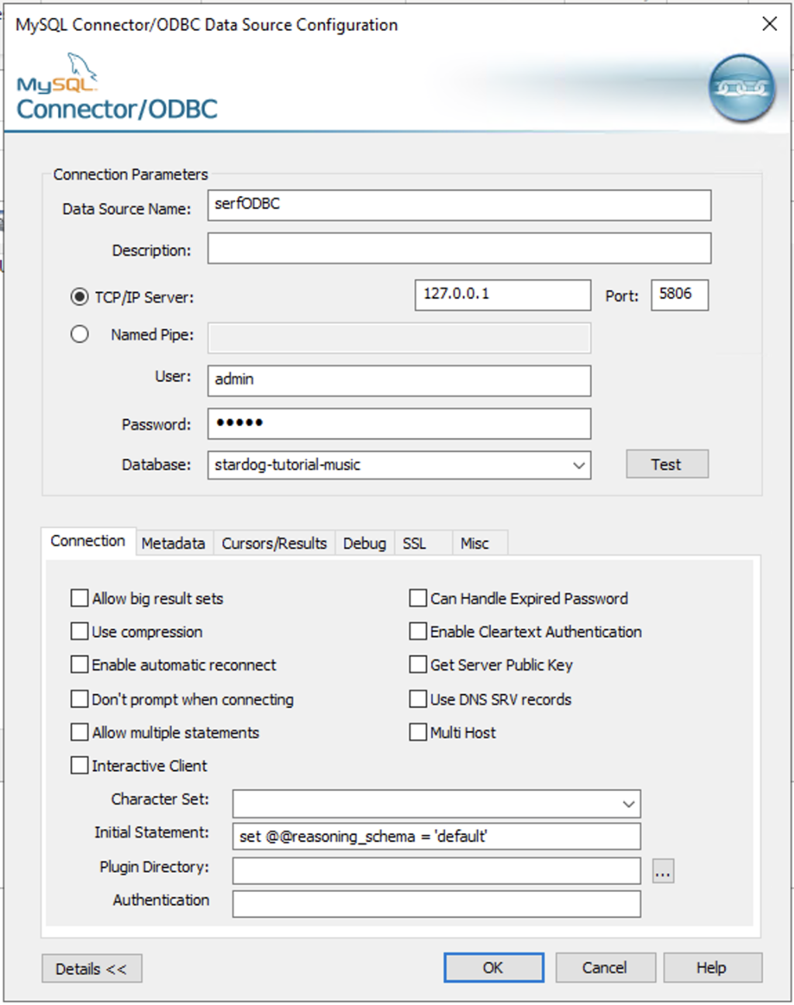Check Use compression option
Screen dimensions: 794x1005
[79, 631]
